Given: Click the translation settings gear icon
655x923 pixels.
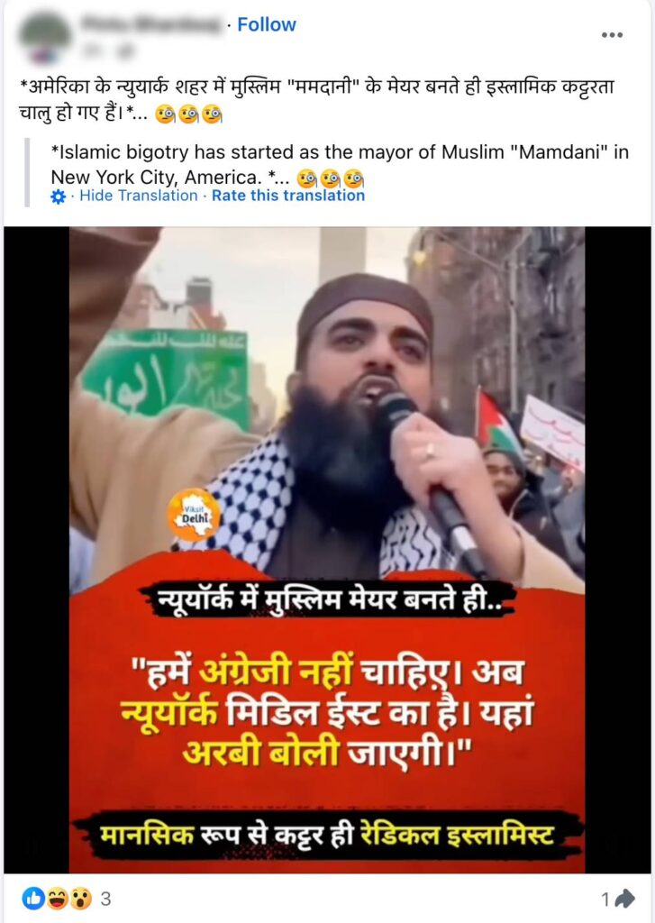Looking at the screenshot, I should pos(59,196).
